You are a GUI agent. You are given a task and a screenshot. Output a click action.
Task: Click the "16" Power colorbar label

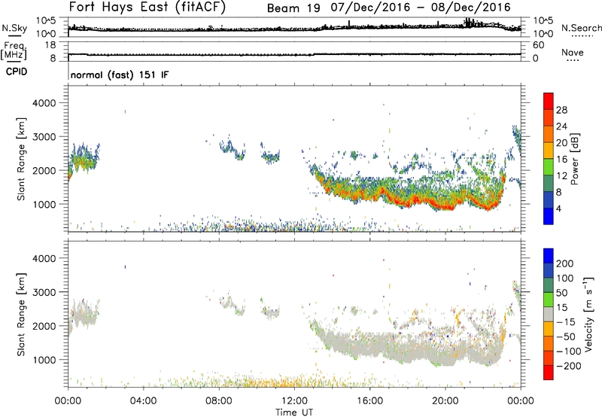tap(561, 160)
